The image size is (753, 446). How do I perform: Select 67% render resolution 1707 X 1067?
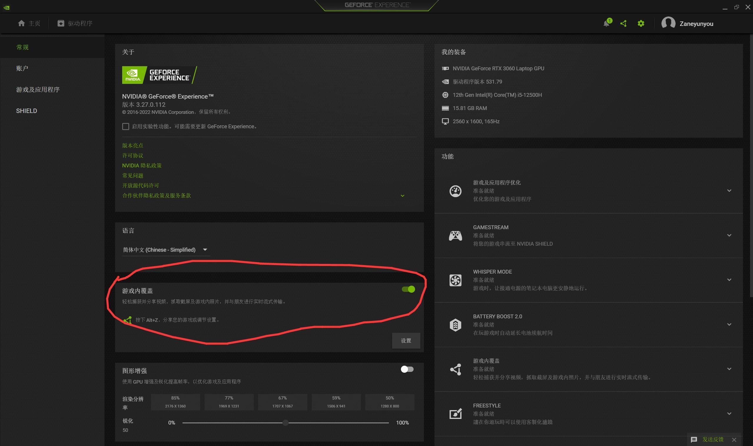point(282,402)
